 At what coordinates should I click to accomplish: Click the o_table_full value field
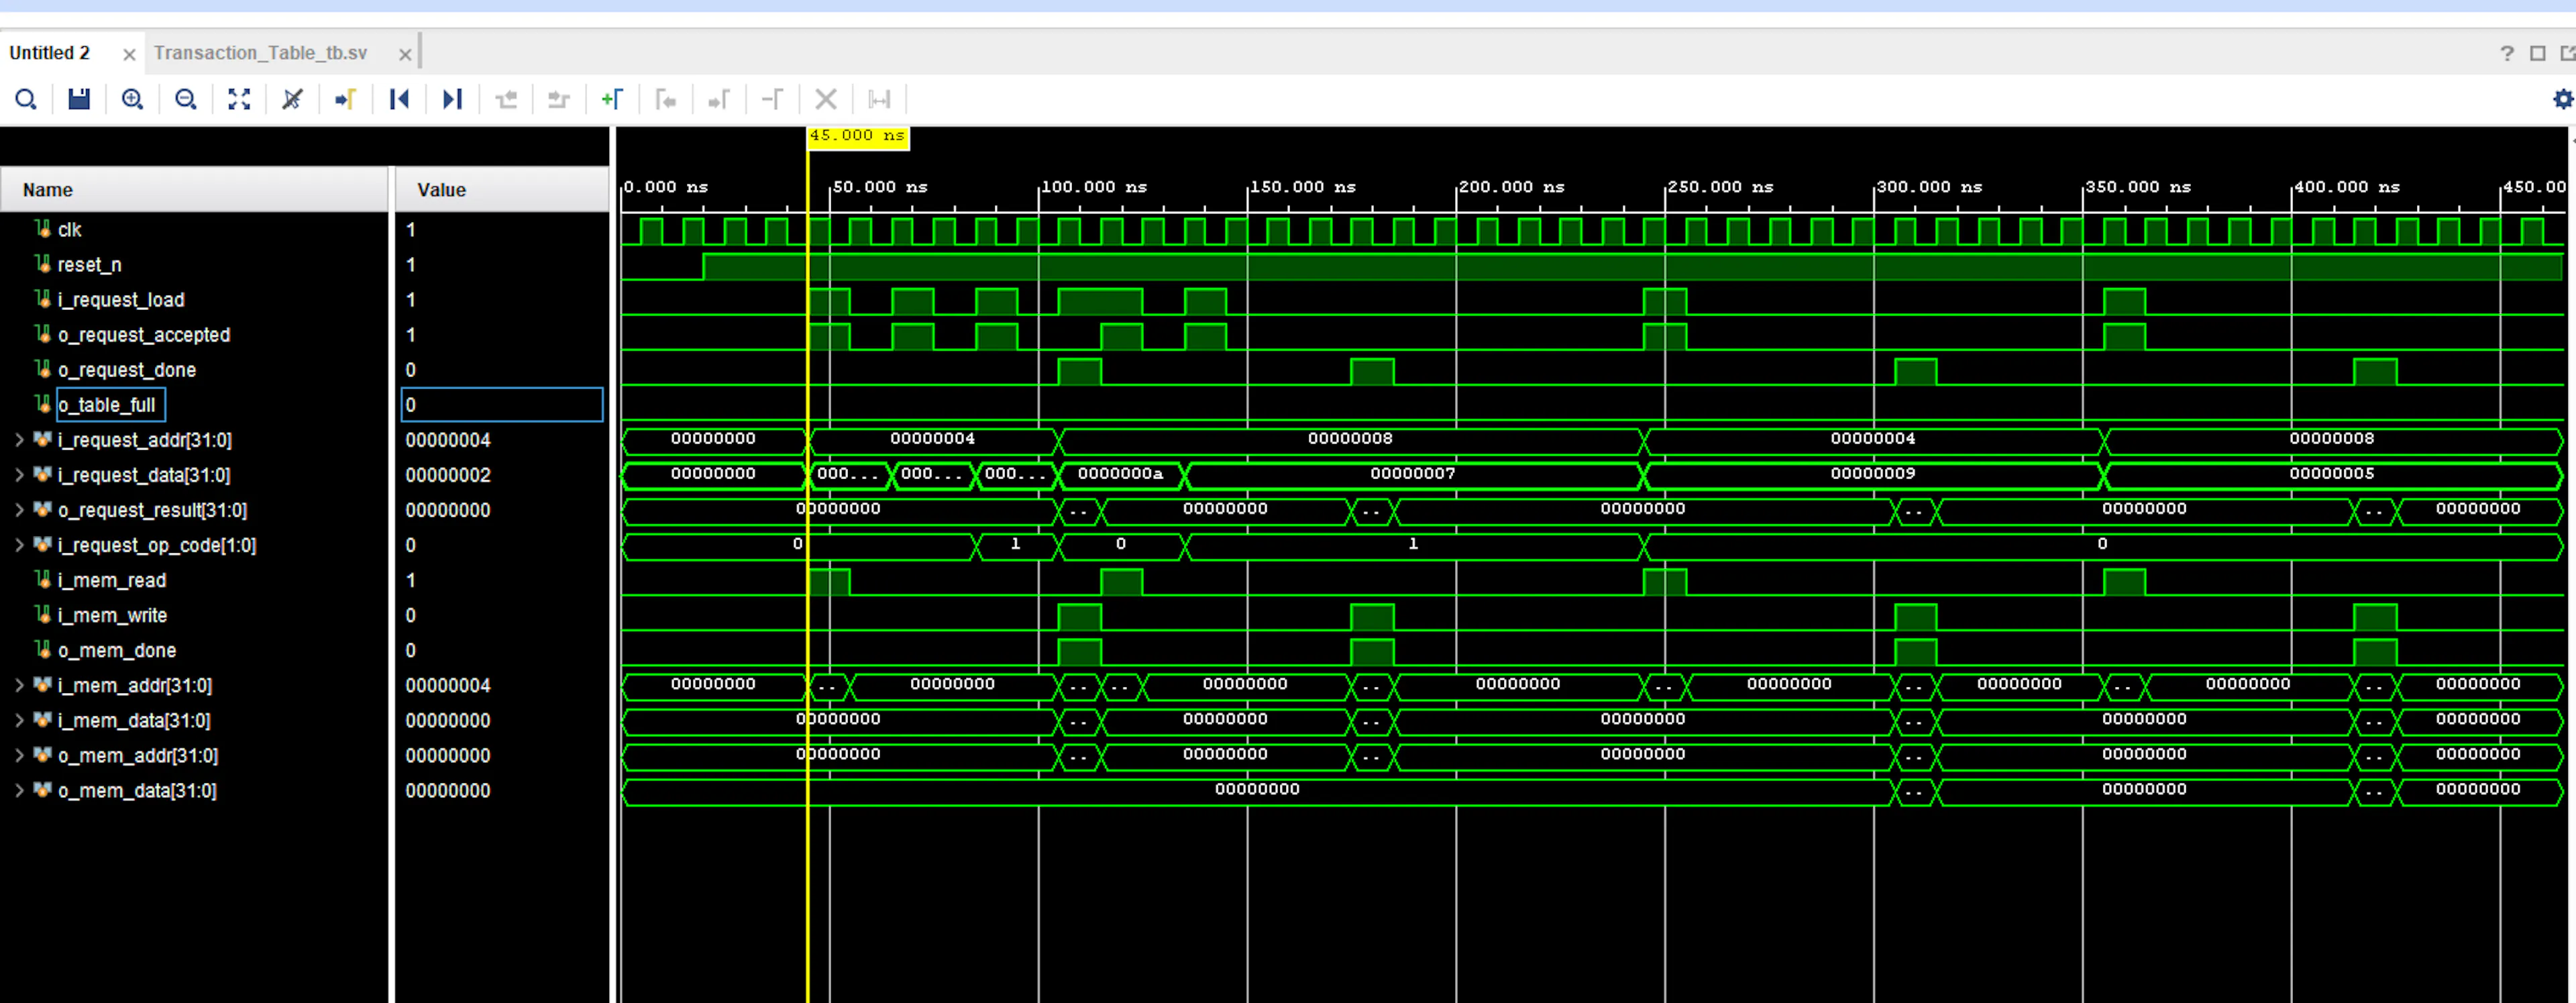point(500,405)
